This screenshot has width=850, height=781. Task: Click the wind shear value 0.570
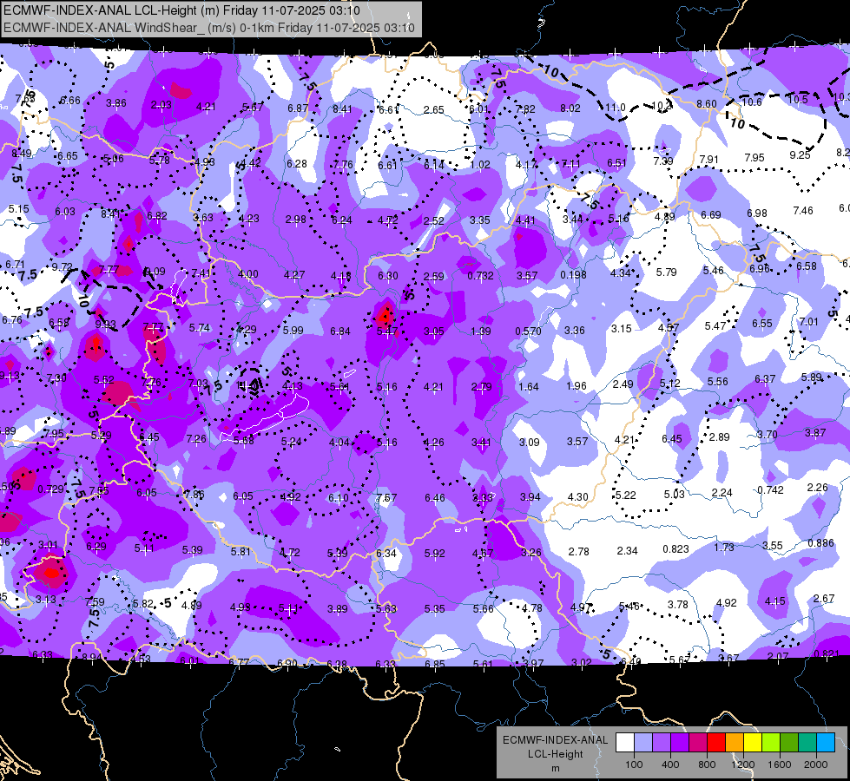528,331
